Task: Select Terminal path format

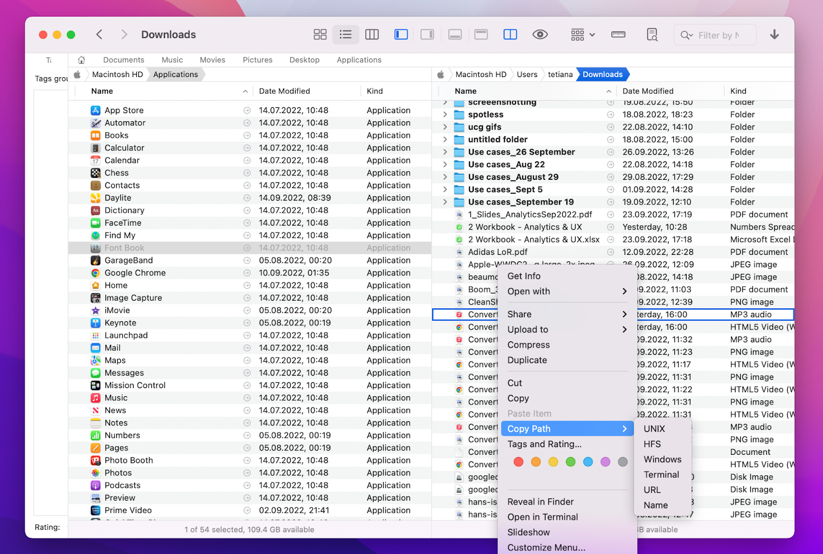Action: point(663,475)
